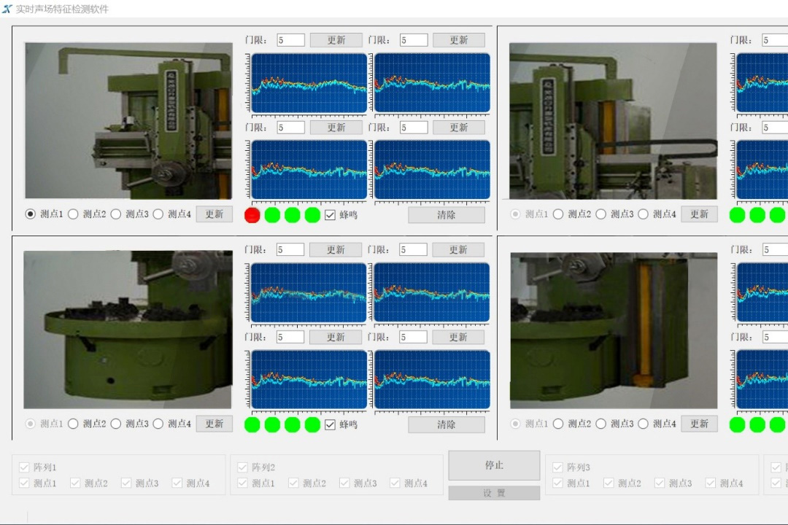
Task: Click 清除 button in the top-left panel
Action: click(x=446, y=215)
